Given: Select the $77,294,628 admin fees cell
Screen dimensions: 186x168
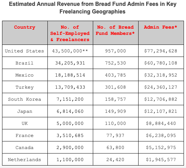Looking at the screenshot, I should tap(161, 51).
